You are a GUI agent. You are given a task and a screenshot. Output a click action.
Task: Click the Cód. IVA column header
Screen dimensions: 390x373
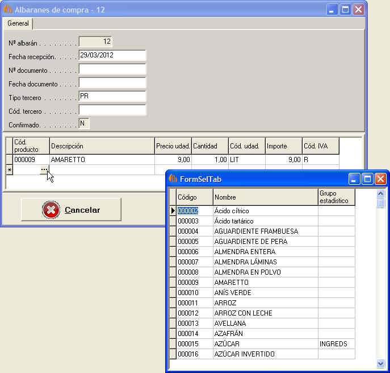point(321,146)
